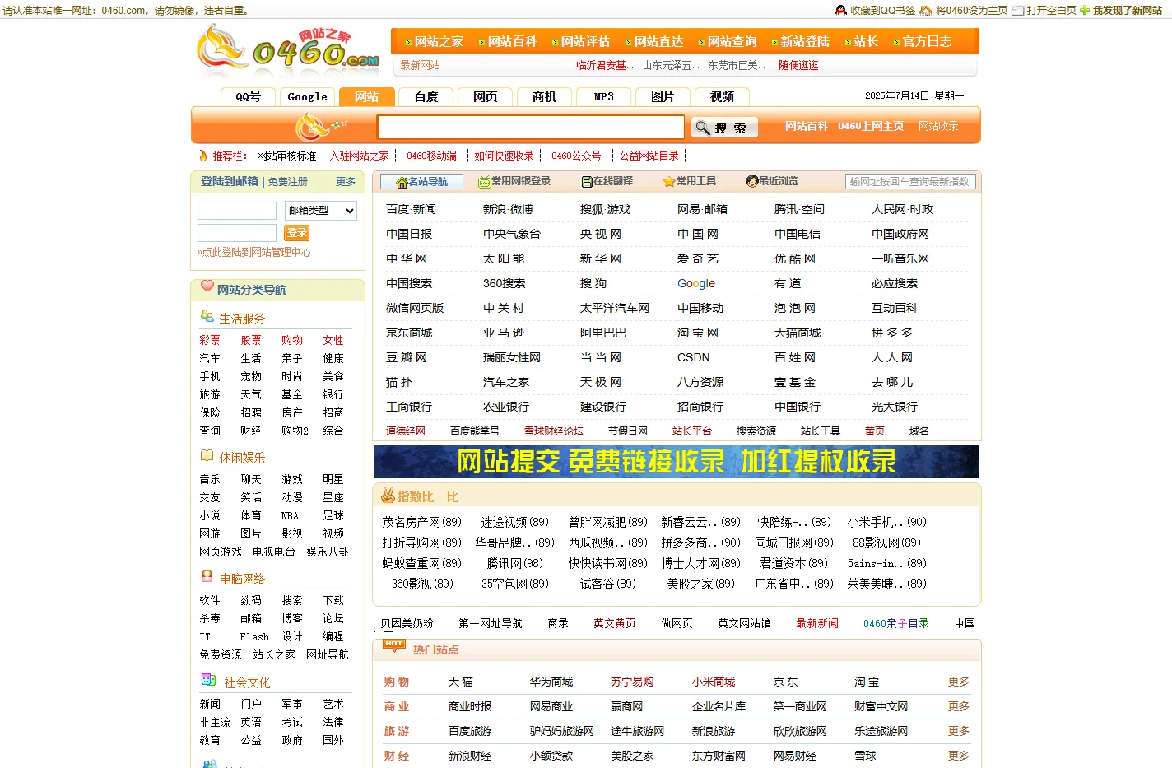Open the CSDN link
The width and height of the screenshot is (1172, 768).
[694, 357]
